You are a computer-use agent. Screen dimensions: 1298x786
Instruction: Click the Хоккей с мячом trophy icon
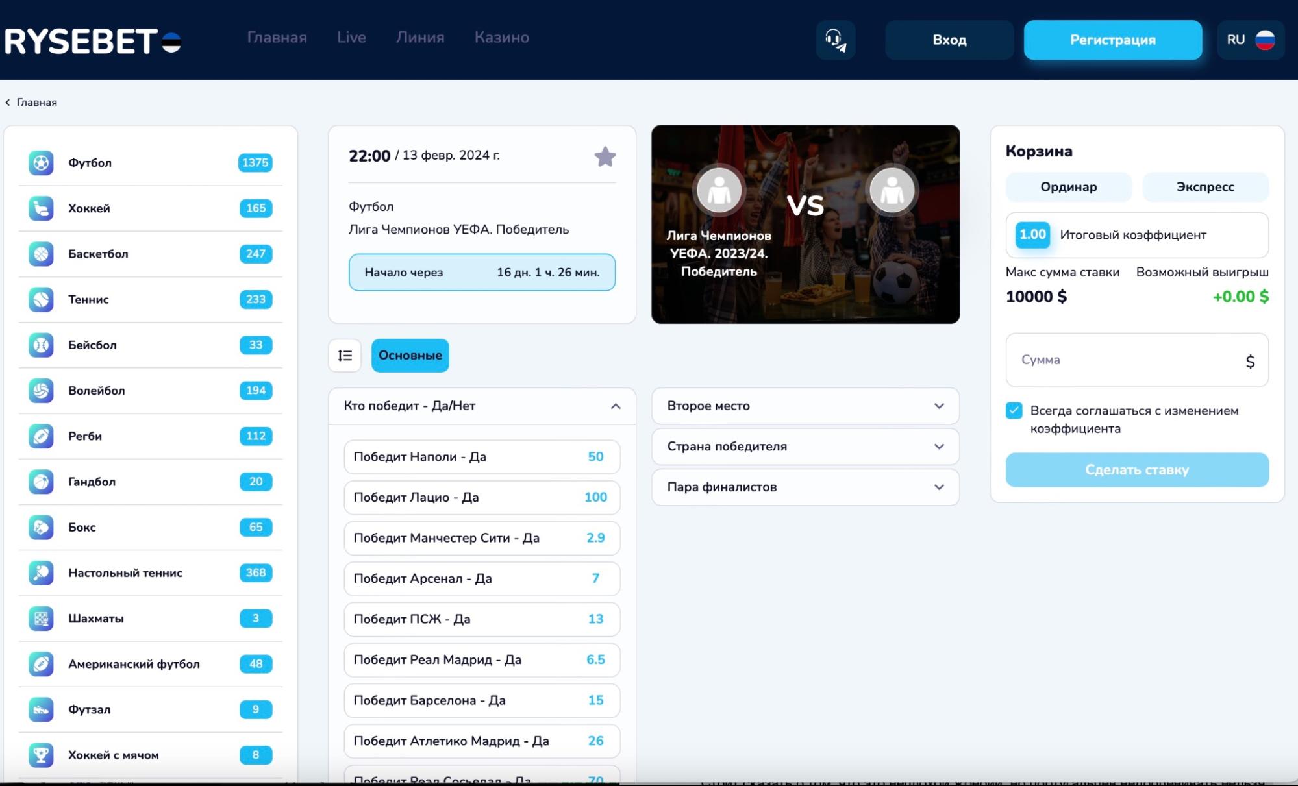tap(41, 755)
